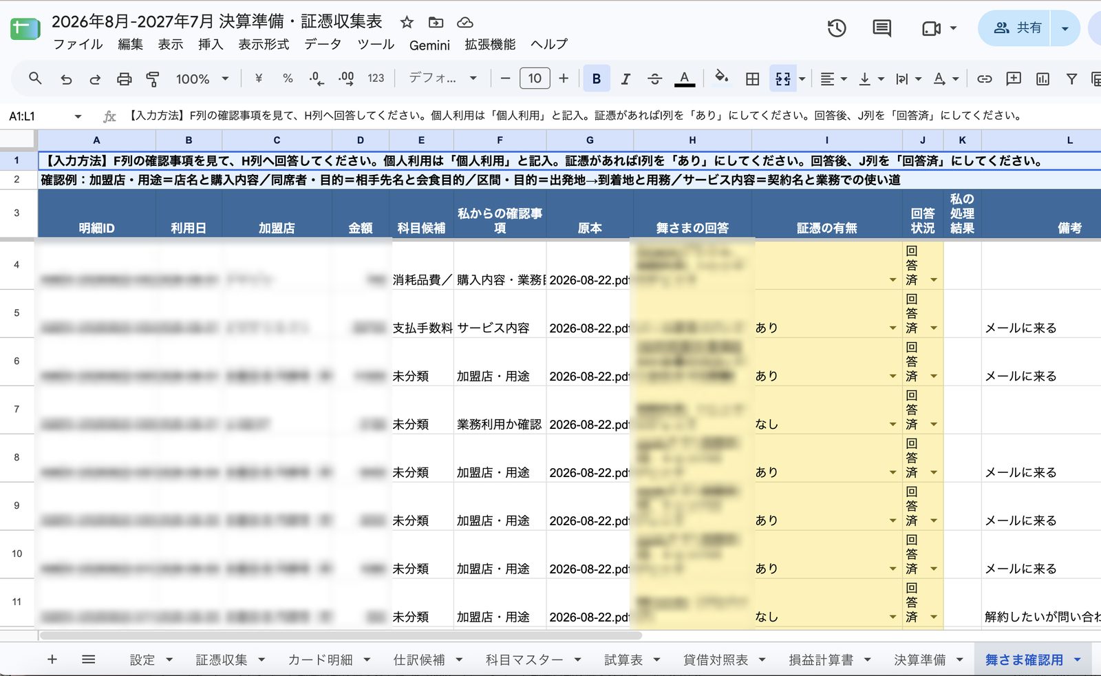Toggle italic formatting
1101x676 pixels.
pos(626,79)
